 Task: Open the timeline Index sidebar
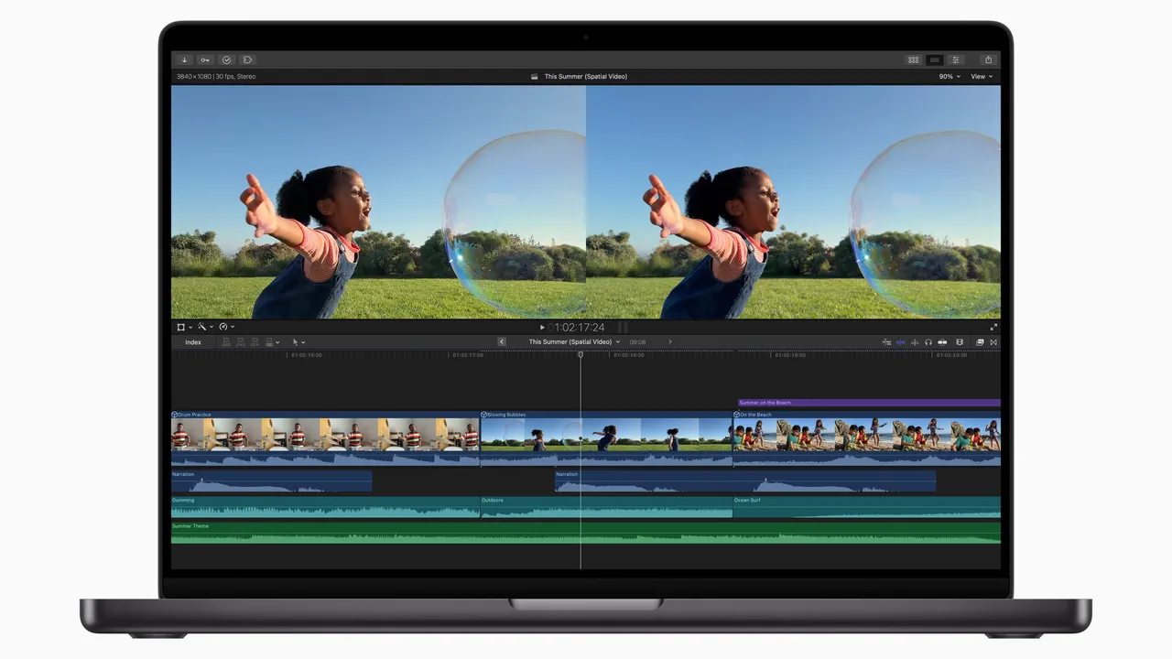click(193, 341)
